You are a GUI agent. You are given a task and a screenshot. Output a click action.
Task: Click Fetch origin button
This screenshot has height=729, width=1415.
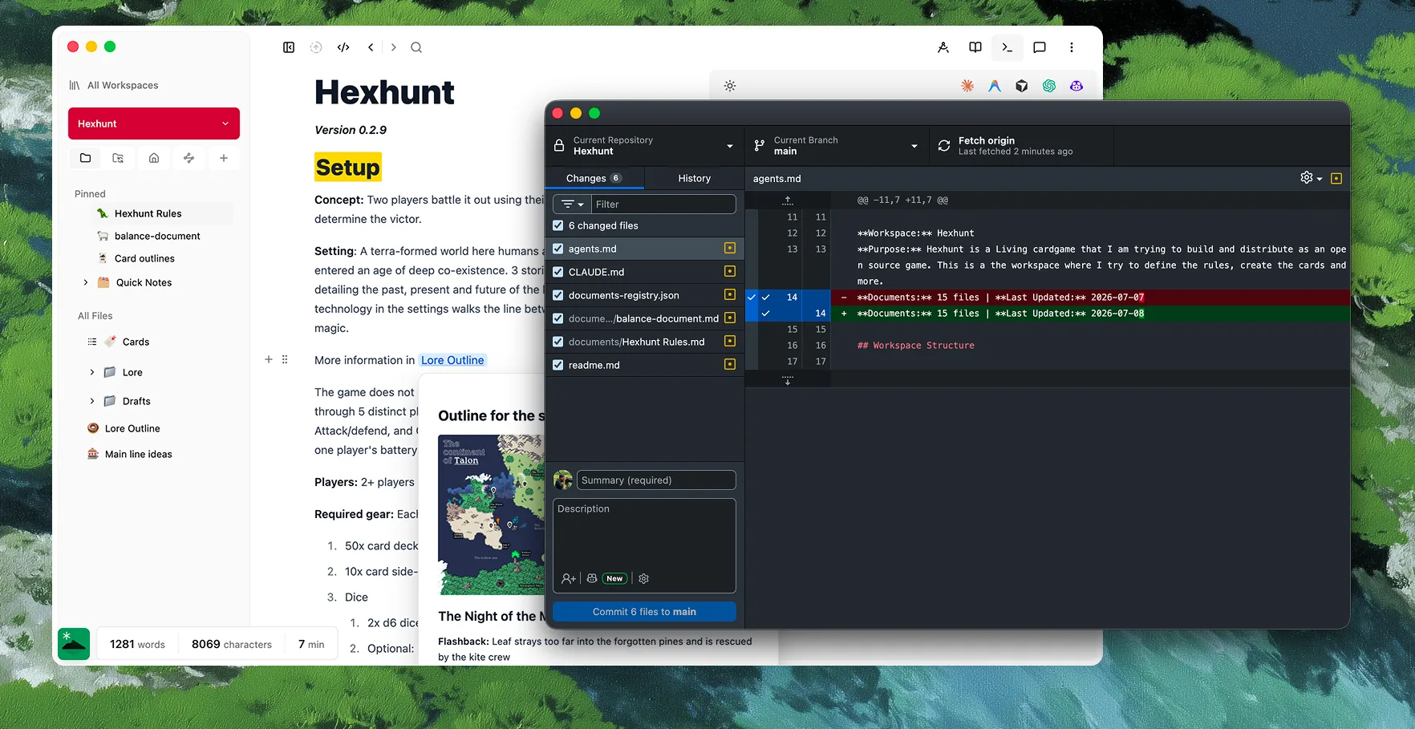pos(1021,146)
